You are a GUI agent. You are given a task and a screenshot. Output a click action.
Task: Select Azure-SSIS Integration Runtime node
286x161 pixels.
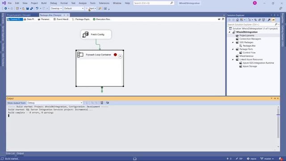pyautogui.click(x=258, y=63)
